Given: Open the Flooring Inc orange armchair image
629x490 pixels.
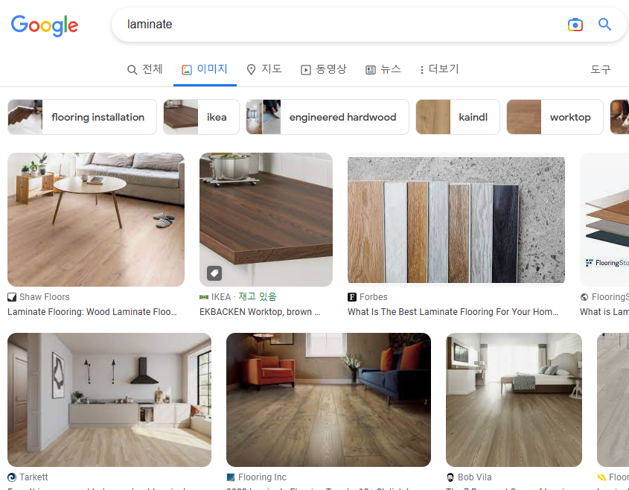Looking at the screenshot, I should tap(328, 400).
